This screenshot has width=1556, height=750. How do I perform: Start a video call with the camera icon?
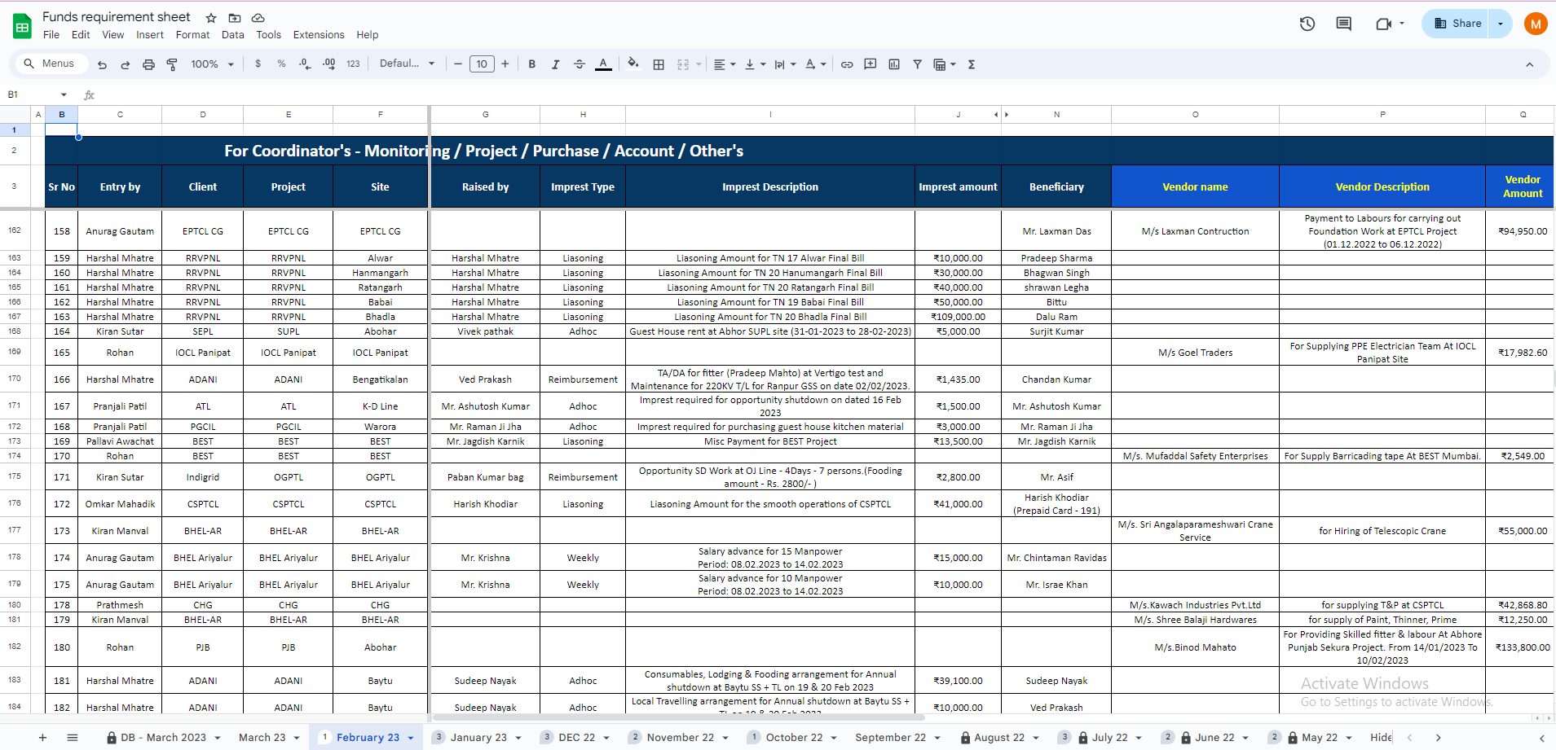[1383, 24]
